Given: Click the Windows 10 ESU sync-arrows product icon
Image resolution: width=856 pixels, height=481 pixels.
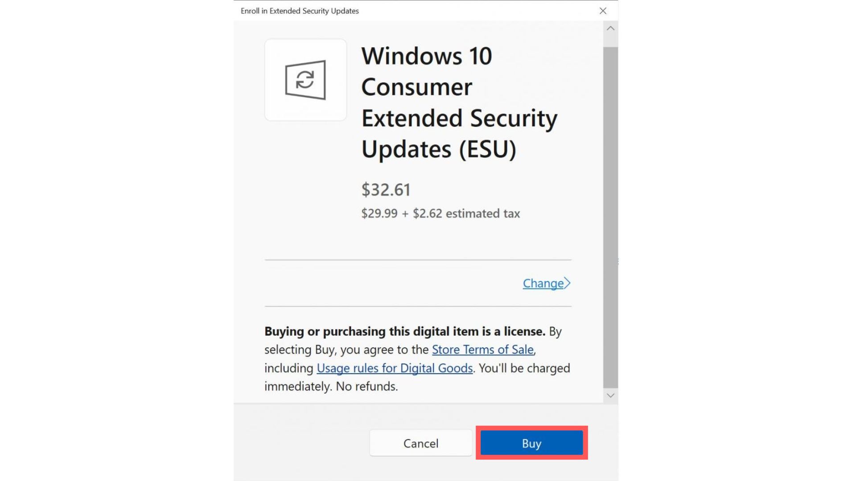Looking at the screenshot, I should pos(305,80).
